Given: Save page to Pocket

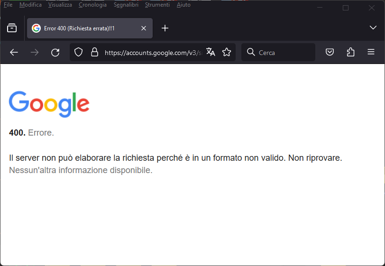Looking at the screenshot, I should click(x=330, y=52).
